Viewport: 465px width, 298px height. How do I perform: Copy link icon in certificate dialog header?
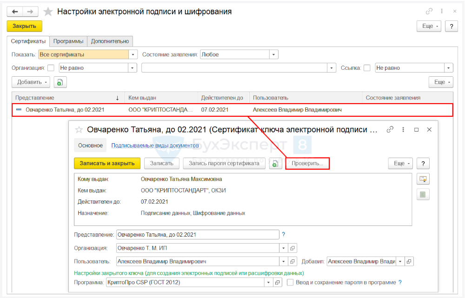(x=390, y=130)
